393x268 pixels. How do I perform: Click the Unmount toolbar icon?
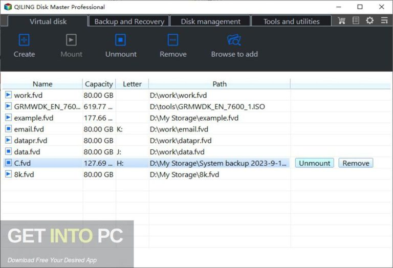point(121,40)
